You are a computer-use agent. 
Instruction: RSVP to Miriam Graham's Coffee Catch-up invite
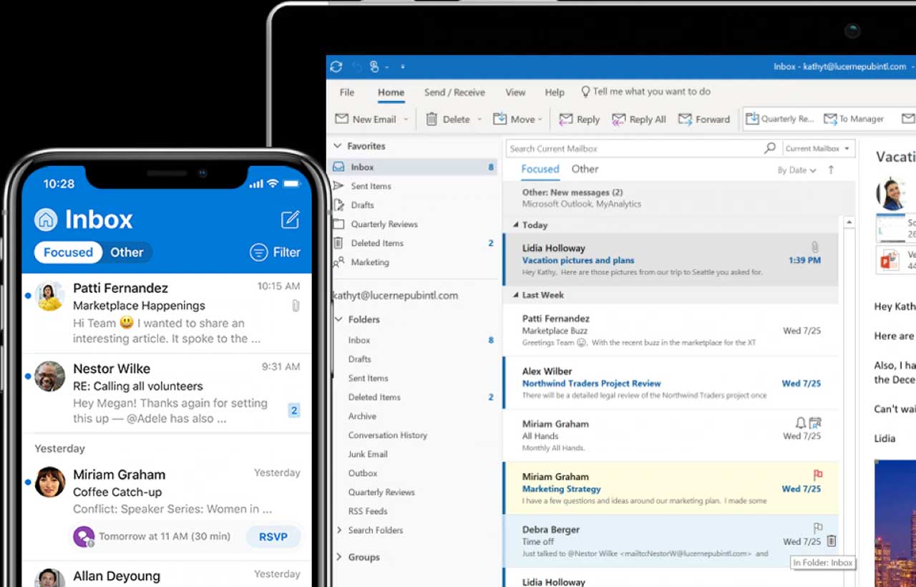[x=273, y=536]
